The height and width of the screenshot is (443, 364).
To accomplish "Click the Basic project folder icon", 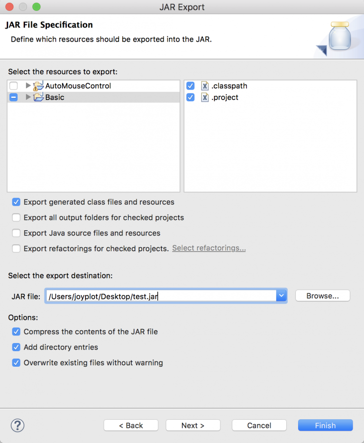I will point(38,98).
